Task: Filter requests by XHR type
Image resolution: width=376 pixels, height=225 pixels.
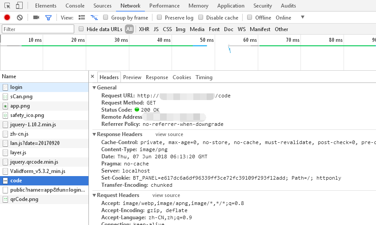Action: (144, 29)
